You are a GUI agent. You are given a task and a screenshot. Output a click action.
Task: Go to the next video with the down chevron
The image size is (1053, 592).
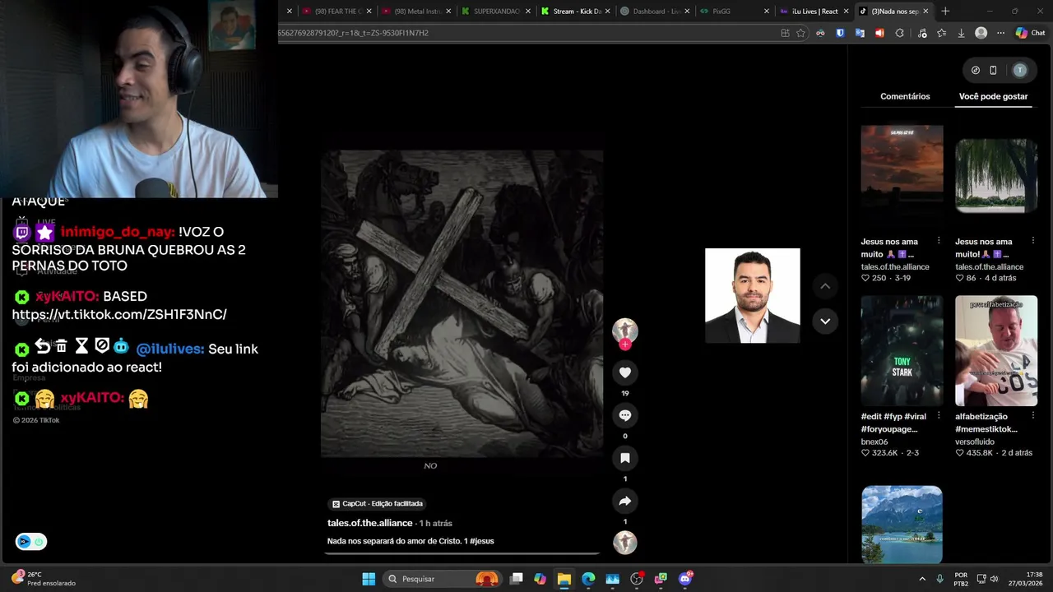click(825, 321)
